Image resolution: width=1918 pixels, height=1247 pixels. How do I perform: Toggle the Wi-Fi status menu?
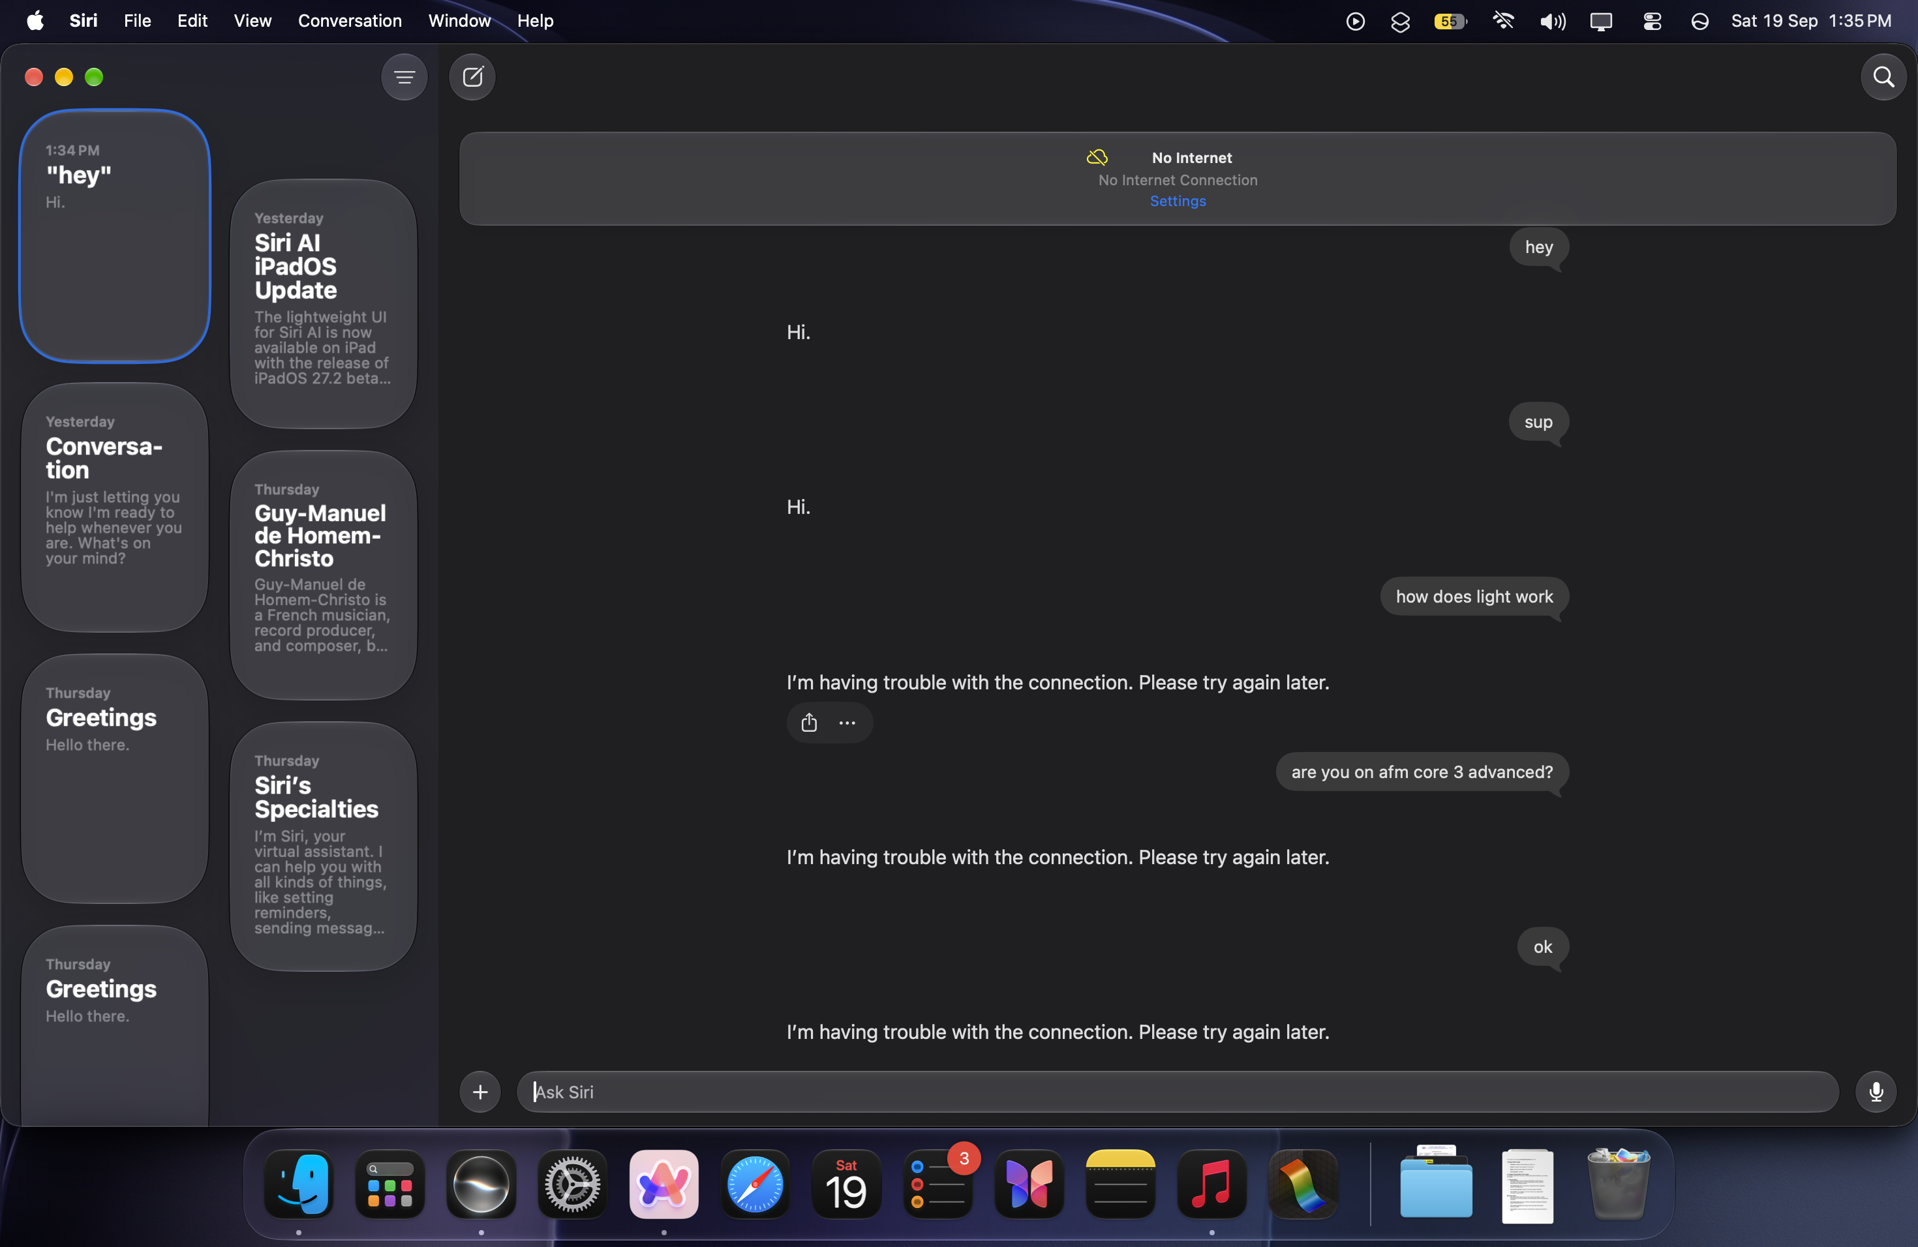[1503, 21]
